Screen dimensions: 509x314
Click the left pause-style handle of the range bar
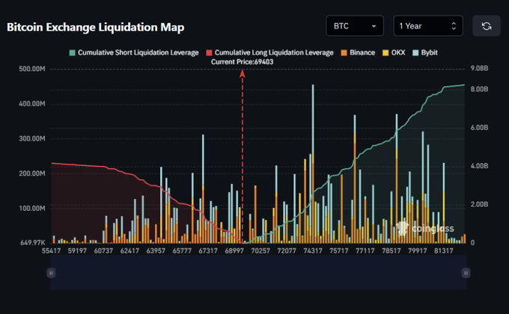[50, 274]
